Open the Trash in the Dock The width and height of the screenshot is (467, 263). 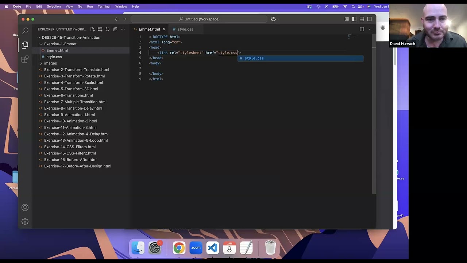point(270,248)
